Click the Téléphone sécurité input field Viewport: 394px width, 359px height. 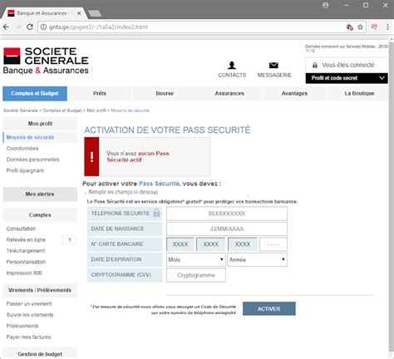click(x=227, y=214)
